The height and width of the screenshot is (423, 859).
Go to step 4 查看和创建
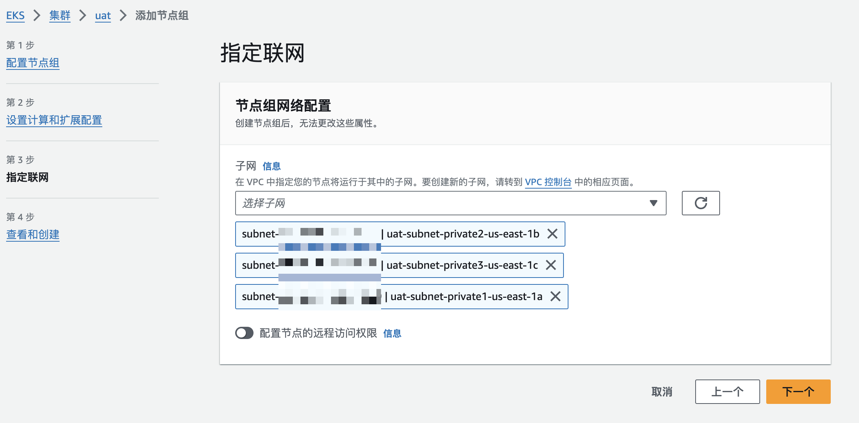coord(33,234)
